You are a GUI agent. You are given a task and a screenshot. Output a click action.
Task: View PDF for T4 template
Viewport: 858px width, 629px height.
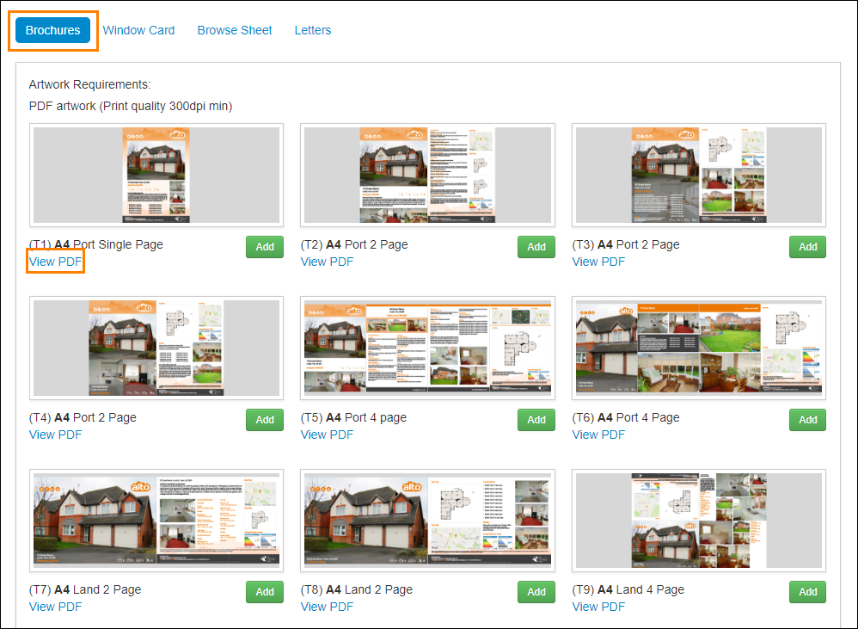[55, 435]
